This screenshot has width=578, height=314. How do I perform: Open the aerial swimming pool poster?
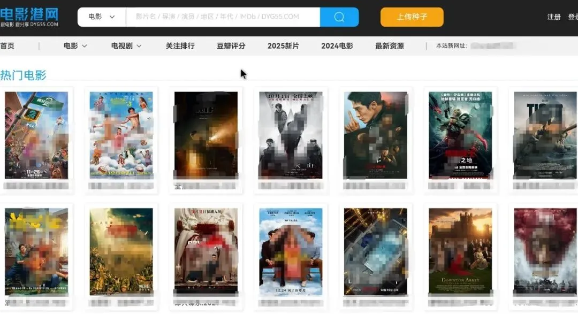point(376,252)
